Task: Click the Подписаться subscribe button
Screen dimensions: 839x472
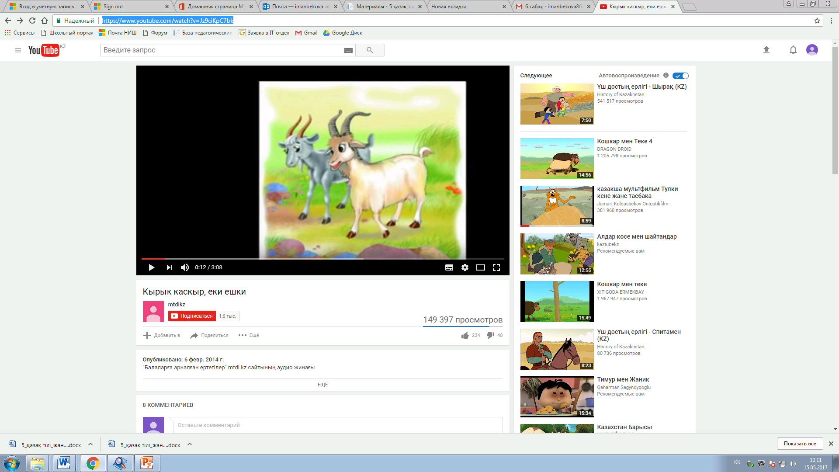Action: [192, 316]
